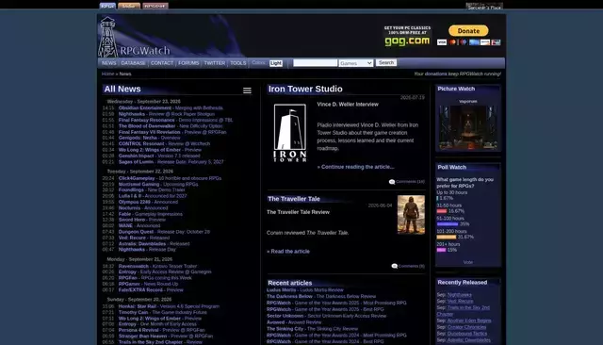603x345 pixels.
Task: Open Fable Gameplay Impressions news
Action: [x=151, y=214]
